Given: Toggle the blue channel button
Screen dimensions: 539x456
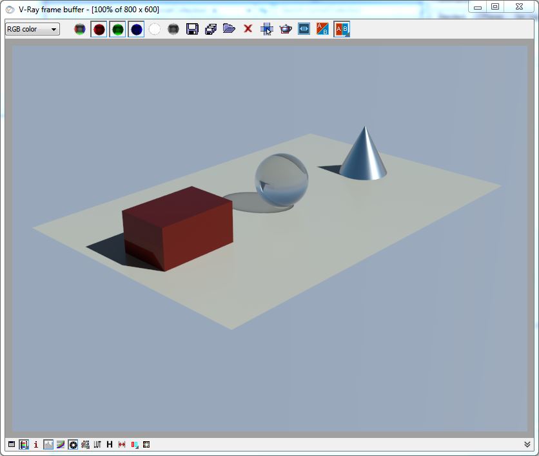Looking at the screenshot, I should pos(136,29).
